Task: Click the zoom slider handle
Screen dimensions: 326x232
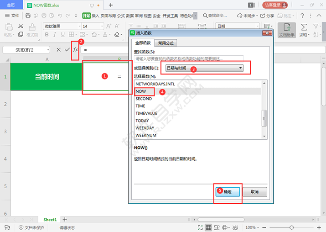Action: coord(291,227)
